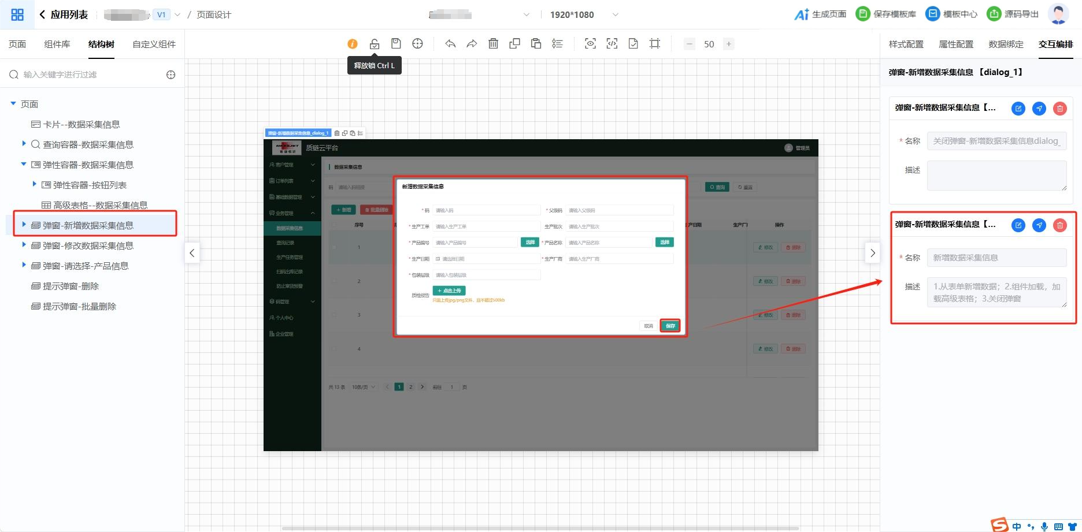This screenshot has height=532, width=1082.
Task: Click the floppy disk save icon
Action: [x=396, y=44]
